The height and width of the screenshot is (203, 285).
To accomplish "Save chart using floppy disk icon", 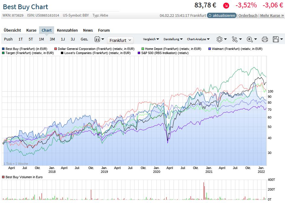I will pos(276,39).
